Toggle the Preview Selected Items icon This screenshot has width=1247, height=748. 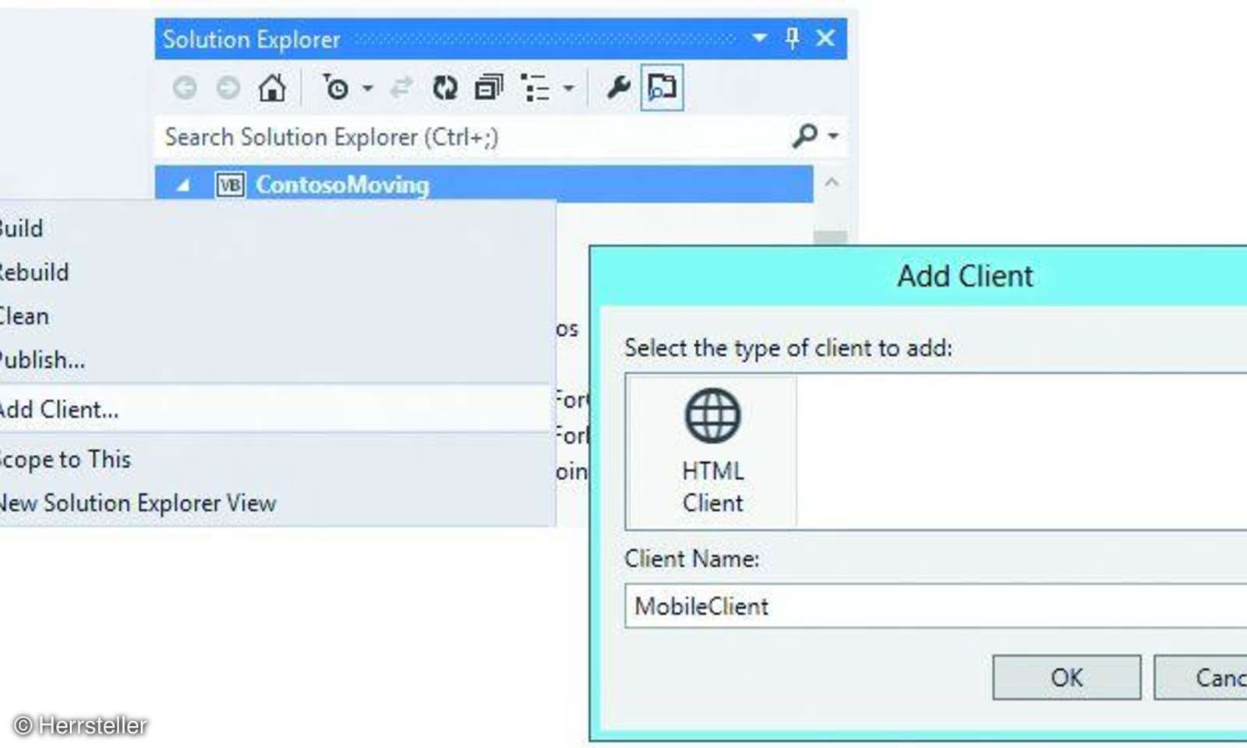tap(661, 88)
